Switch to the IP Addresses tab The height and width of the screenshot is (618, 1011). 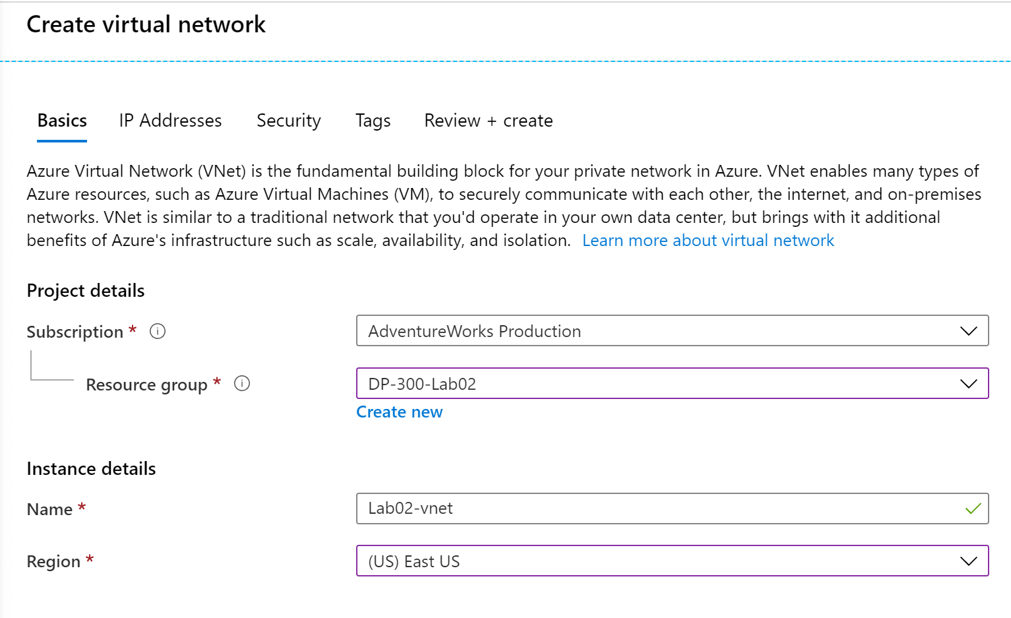(x=170, y=120)
